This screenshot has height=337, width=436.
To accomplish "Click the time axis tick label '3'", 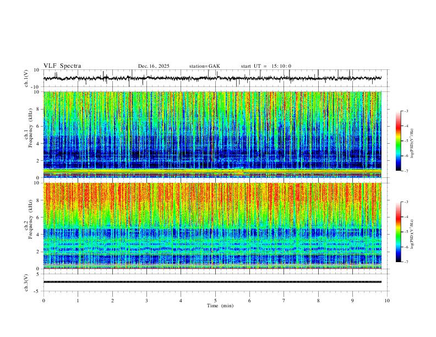I will tap(146, 301).
